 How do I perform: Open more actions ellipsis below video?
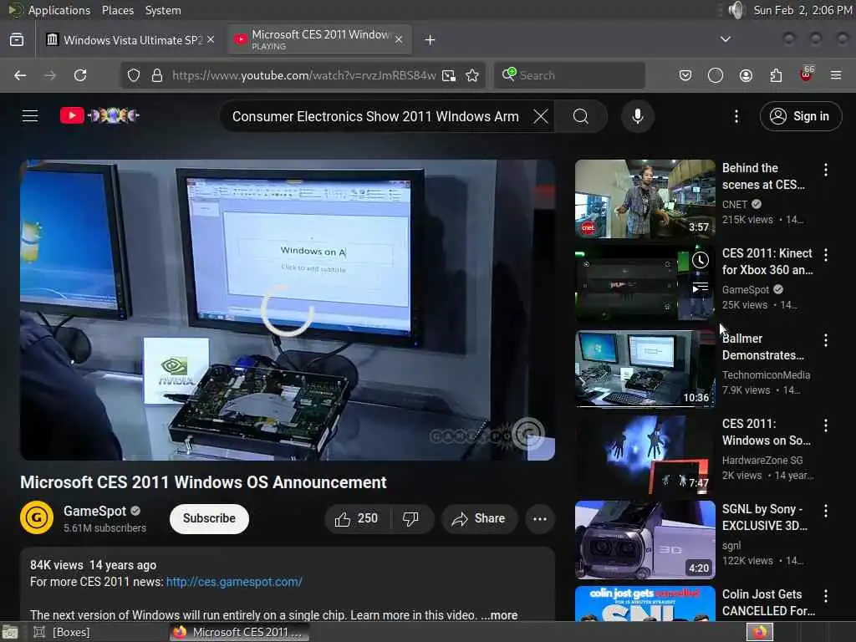click(539, 518)
